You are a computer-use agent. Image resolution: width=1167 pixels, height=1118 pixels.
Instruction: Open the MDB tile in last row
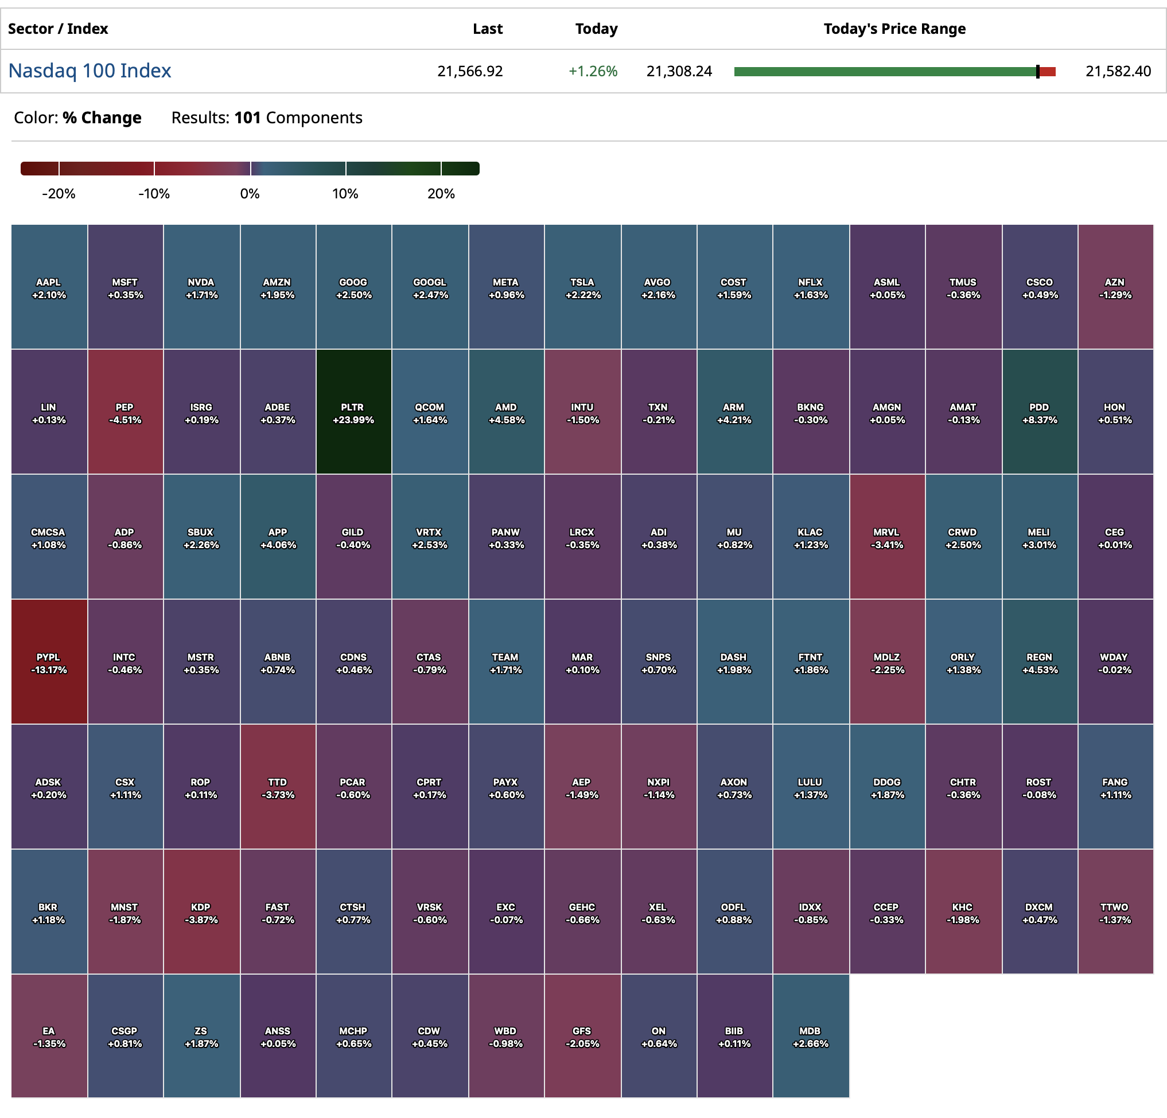point(810,1036)
